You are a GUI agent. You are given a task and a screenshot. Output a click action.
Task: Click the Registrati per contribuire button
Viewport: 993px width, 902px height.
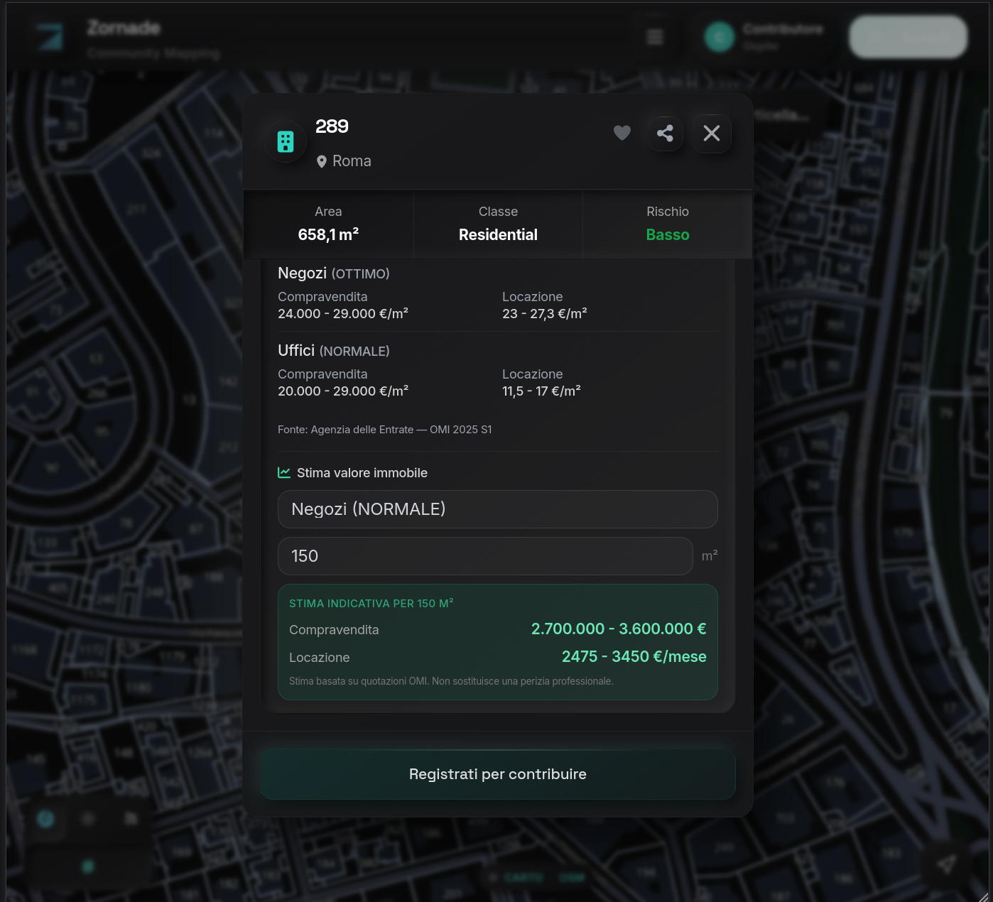point(498,774)
